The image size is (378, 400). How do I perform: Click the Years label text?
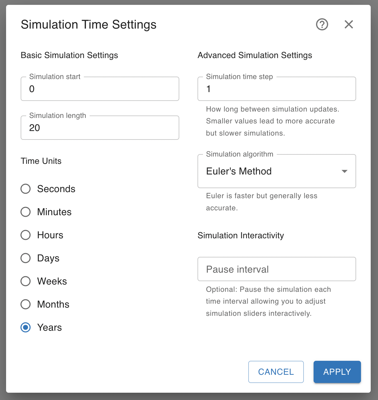50,327
